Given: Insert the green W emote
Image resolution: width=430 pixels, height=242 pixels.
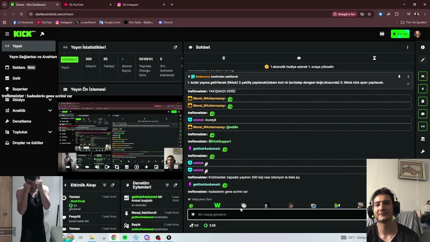Looking at the screenshot, I should click(x=217, y=205).
